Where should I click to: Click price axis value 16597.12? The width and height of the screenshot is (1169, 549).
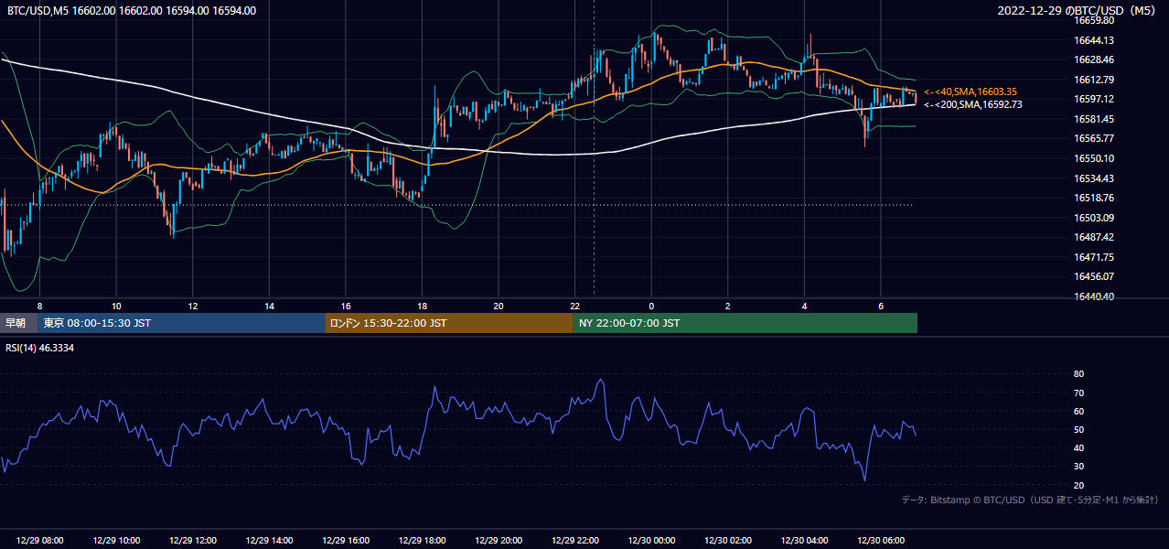point(1093,99)
